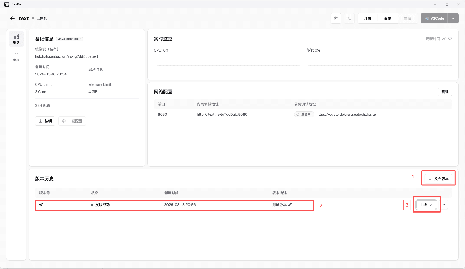
Task: Minimize the DevBox window
Action: 435,4
